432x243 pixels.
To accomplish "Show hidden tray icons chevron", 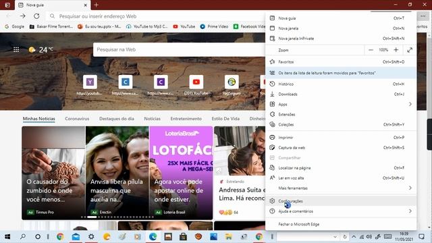I will (x=354, y=237).
